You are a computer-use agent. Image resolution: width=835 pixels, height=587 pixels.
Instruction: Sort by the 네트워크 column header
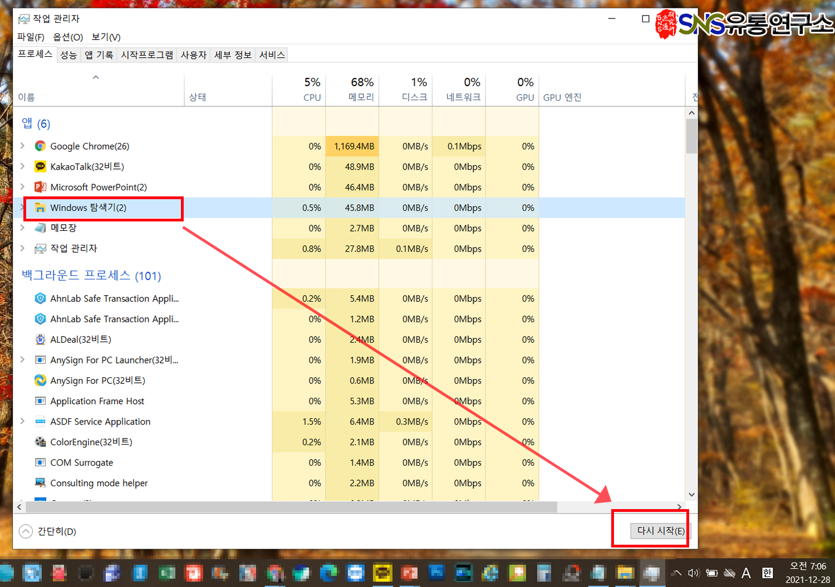pos(459,90)
